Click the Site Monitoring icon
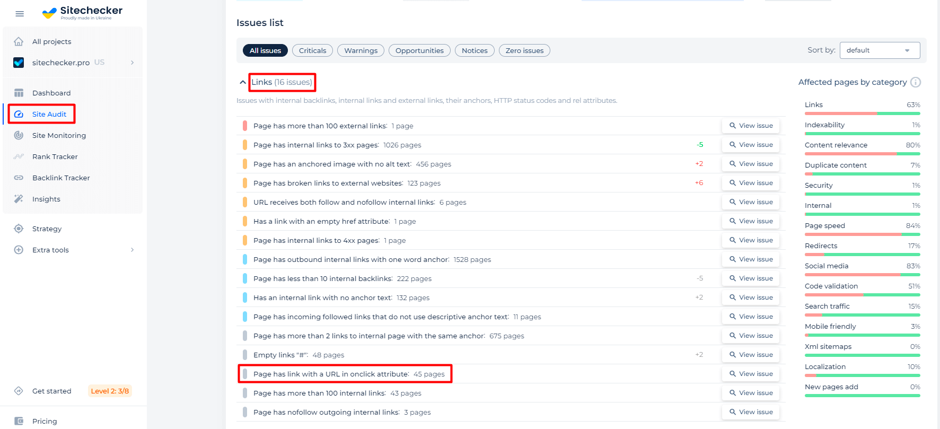Viewport: 940px width, 429px height. coord(19,135)
